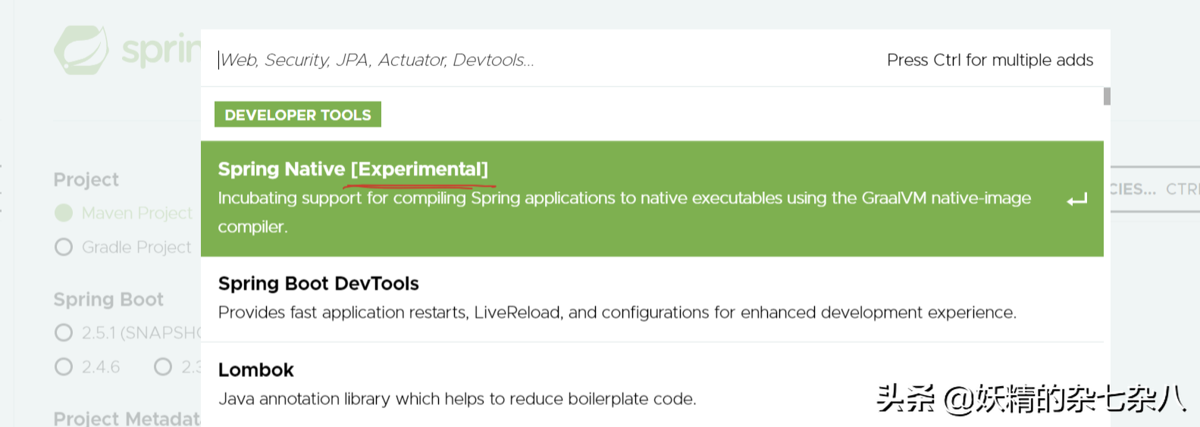Select Spring Boot version 2.4.6
Image resolution: width=1200 pixels, height=427 pixels.
pyautogui.click(x=64, y=367)
